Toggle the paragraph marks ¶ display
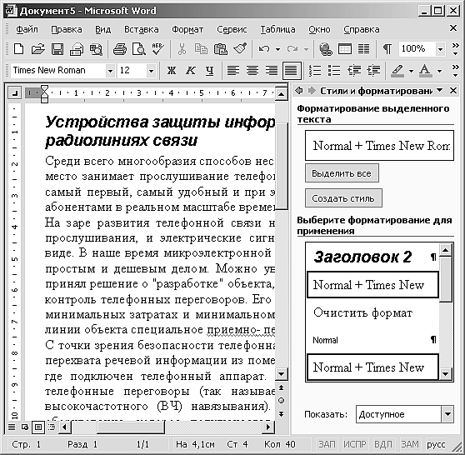The height and width of the screenshot is (455, 465). 387,49
